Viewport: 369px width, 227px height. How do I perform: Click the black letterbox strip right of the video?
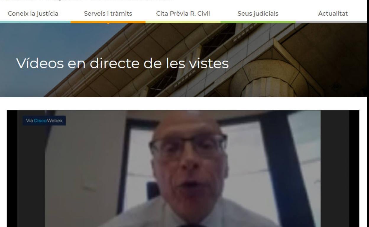pyautogui.click(x=354, y=168)
